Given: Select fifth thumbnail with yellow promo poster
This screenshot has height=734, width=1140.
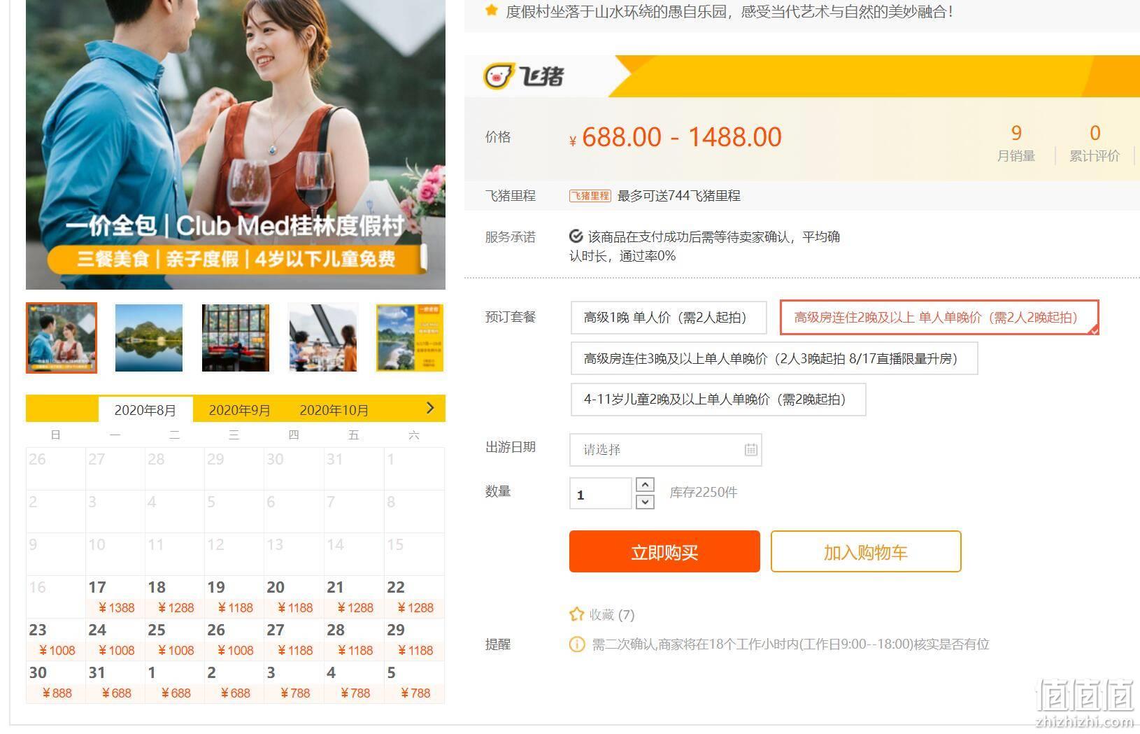Looking at the screenshot, I should (x=410, y=338).
